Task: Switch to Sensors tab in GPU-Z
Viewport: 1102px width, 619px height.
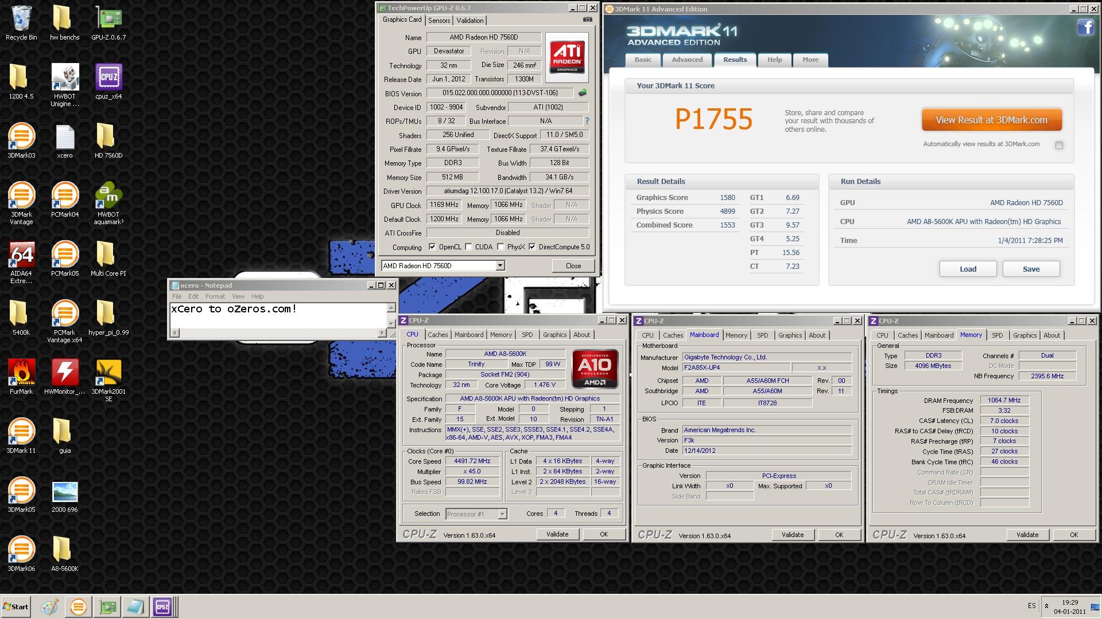Action: [439, 21]
